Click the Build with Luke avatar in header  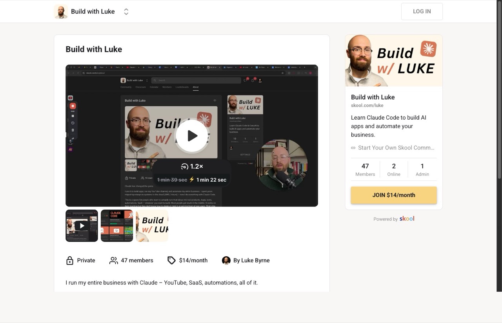click(61, 12)
